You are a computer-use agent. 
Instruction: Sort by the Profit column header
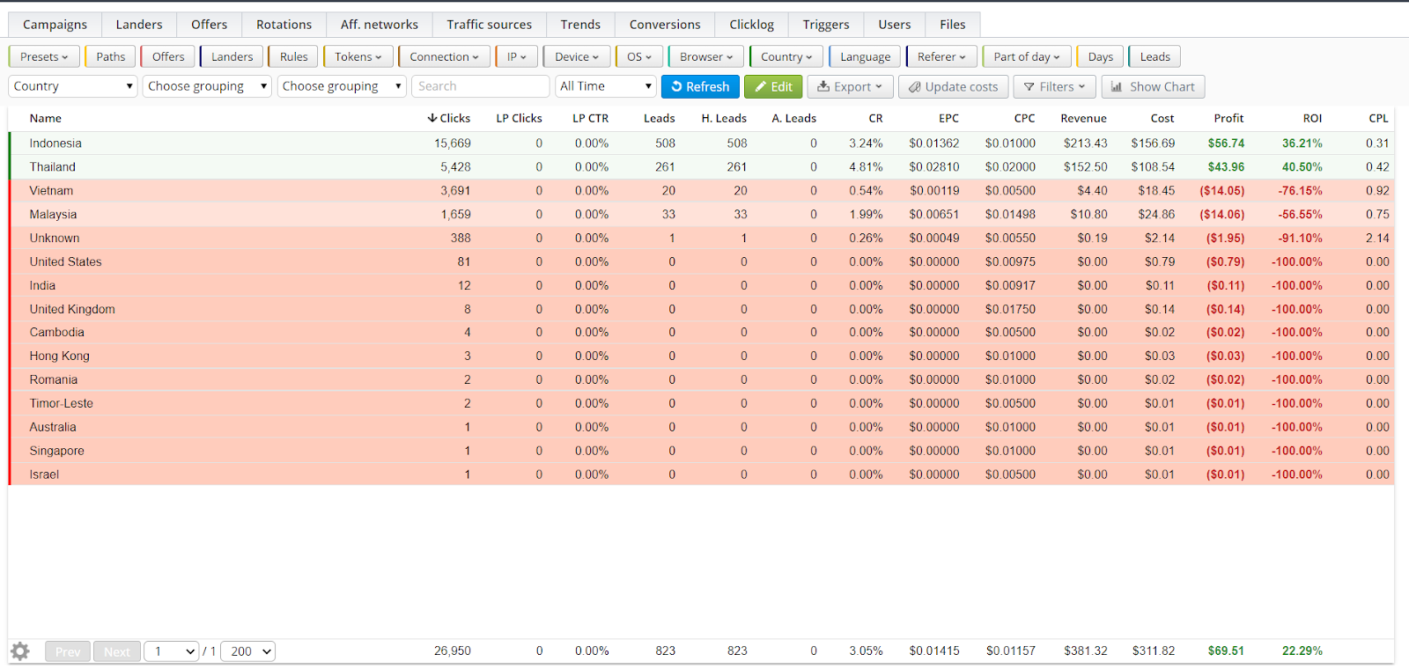pyautogui.click(x=1228, y=118)
